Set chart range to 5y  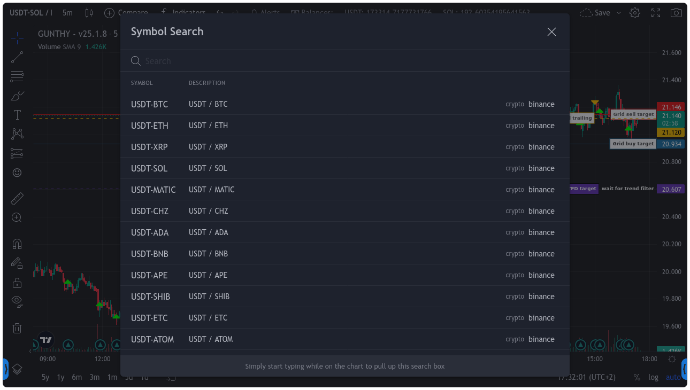45,377
